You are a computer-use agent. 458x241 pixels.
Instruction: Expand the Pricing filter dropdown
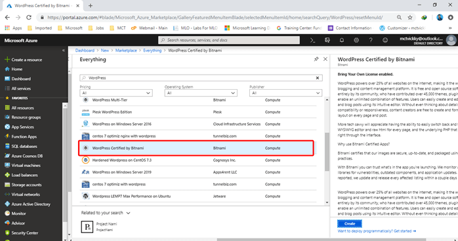pyautogui.click(x=116, y=93)
